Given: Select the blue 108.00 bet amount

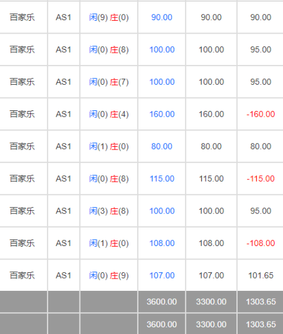Looking at the screenshot, I should pos(162,243).
